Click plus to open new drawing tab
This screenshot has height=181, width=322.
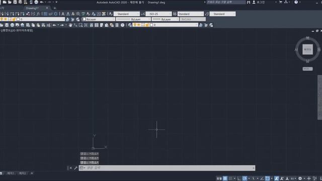(55, 8)
